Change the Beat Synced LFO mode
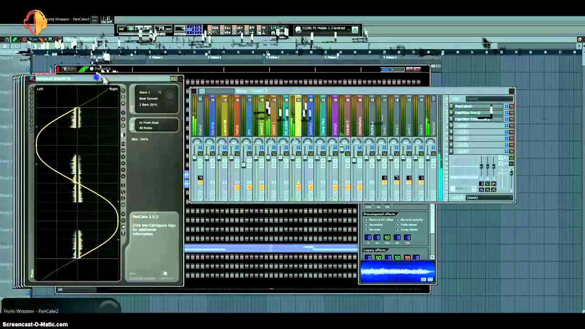 click(x=149, y=98)
